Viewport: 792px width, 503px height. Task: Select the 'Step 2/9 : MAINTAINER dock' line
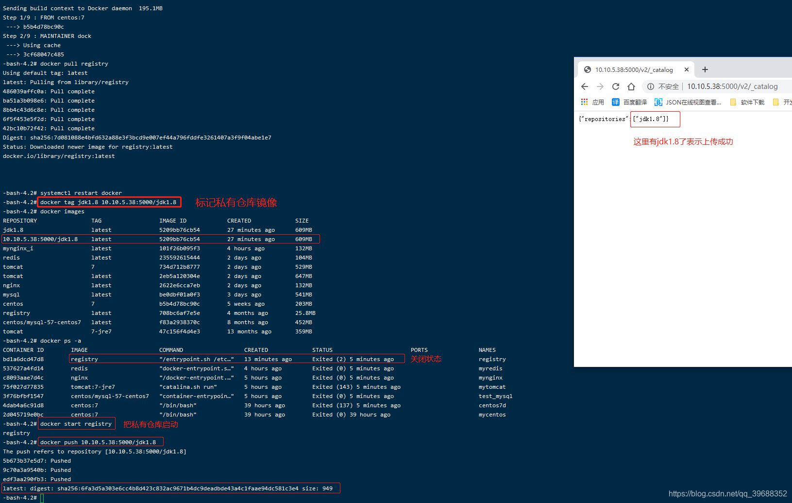point(47,36)
